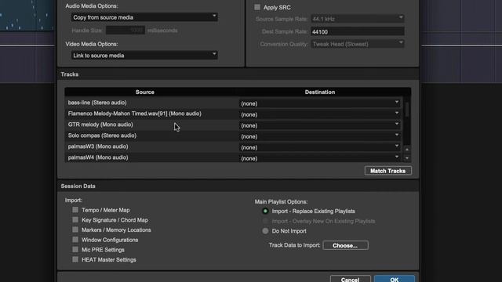502x282 pixels.
Task: Open destination dropdown for Flamenco Melody-Mahon track
Action: click(320, 114)
